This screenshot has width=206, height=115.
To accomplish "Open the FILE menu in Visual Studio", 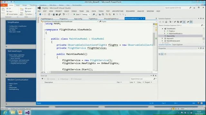I will 39,11.
